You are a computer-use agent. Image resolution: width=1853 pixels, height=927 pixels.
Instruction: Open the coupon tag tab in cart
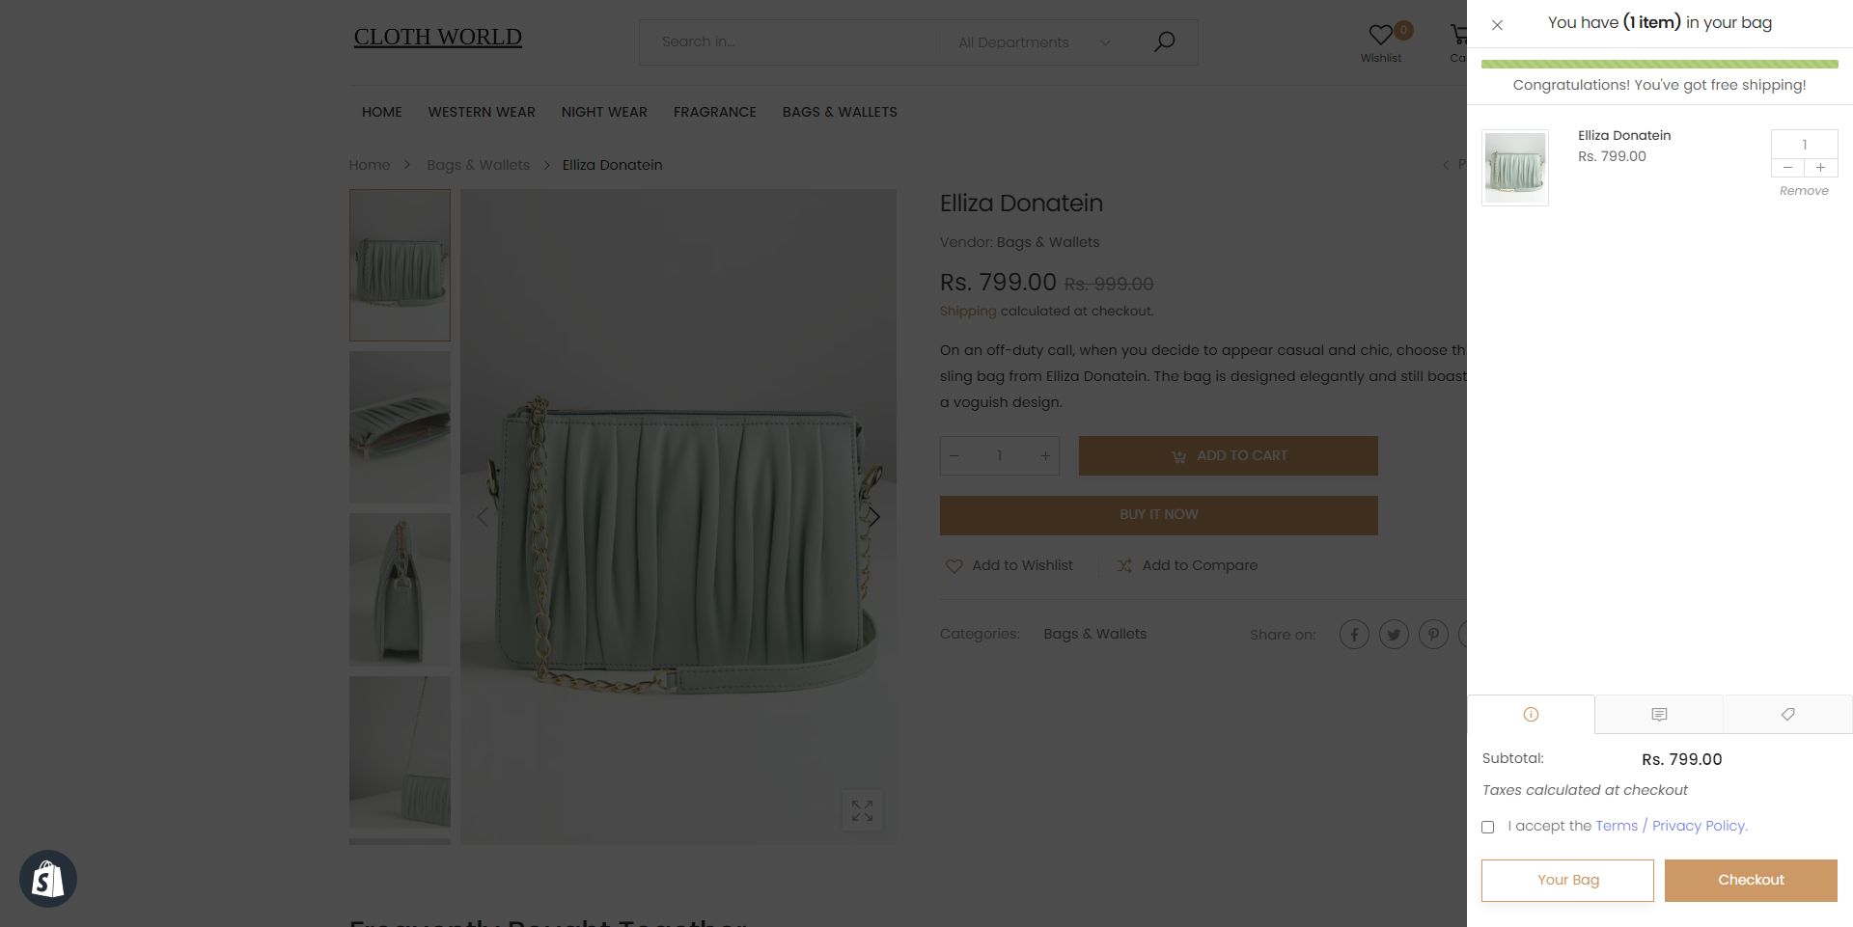tap(1787, 715)
